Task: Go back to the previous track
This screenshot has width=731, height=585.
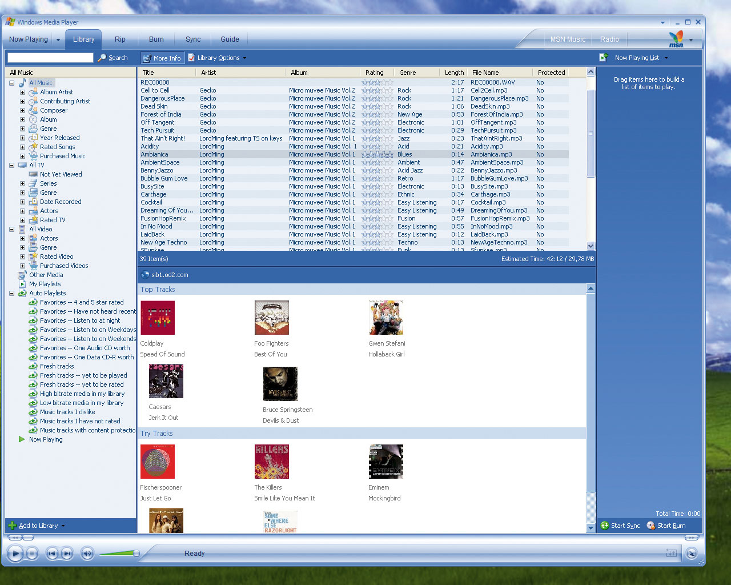Action: [52, 553]
